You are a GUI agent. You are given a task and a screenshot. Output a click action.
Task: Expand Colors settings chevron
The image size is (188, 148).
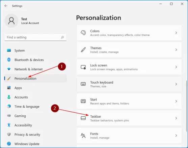click(176, 33)
